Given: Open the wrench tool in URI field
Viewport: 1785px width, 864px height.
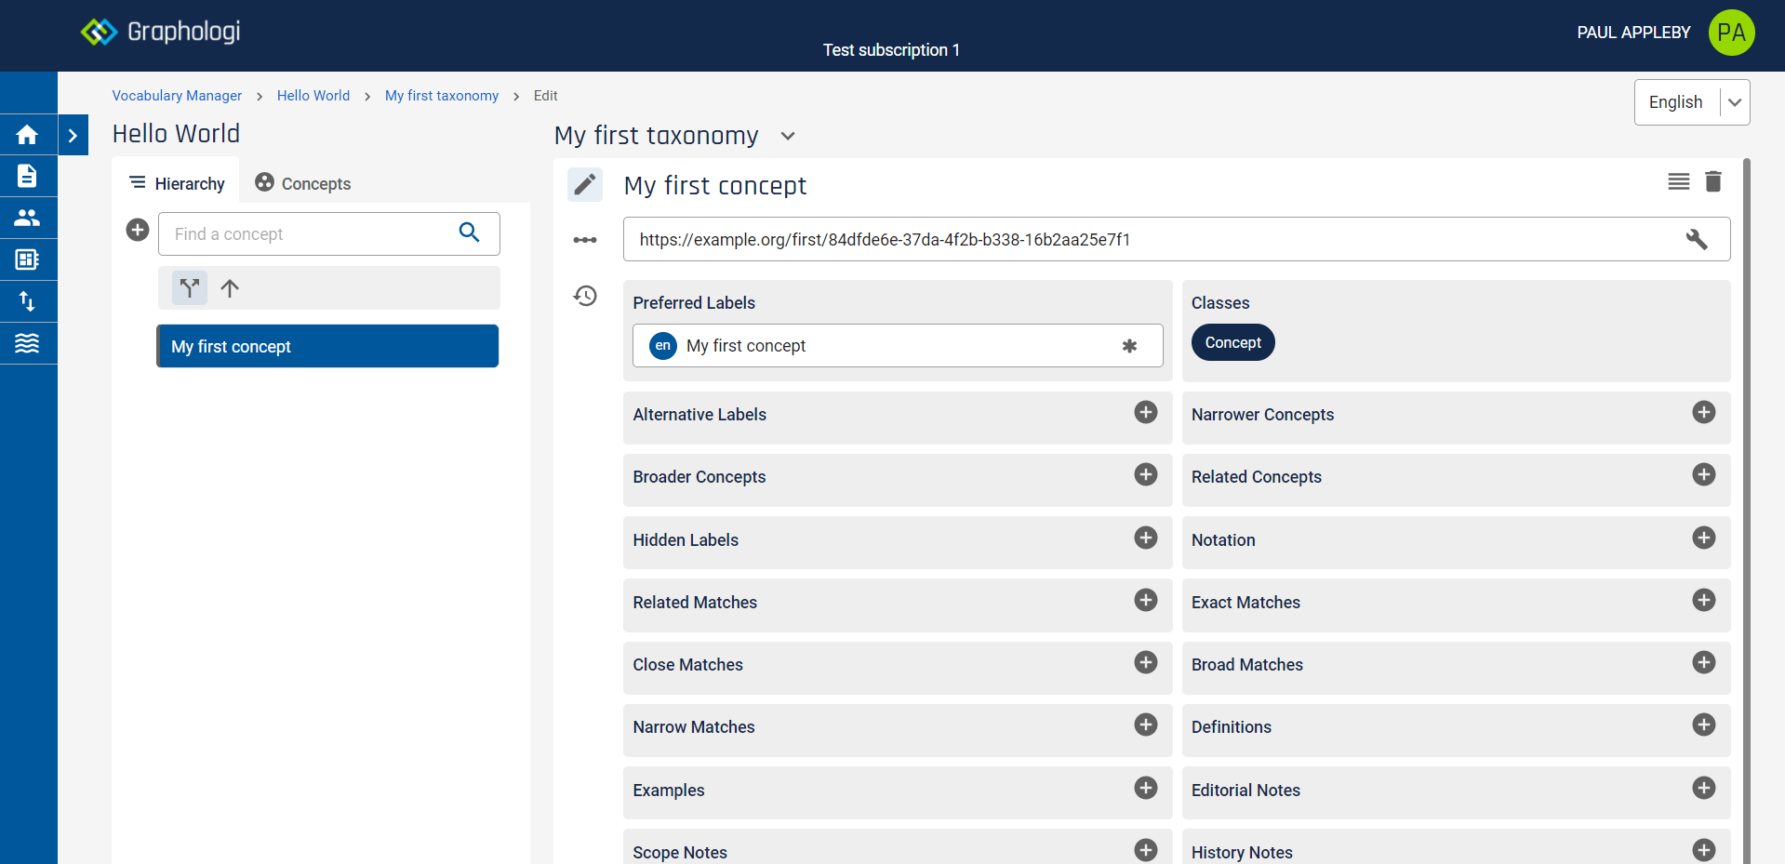Looking at the screenshot, I should [1696, 239].
